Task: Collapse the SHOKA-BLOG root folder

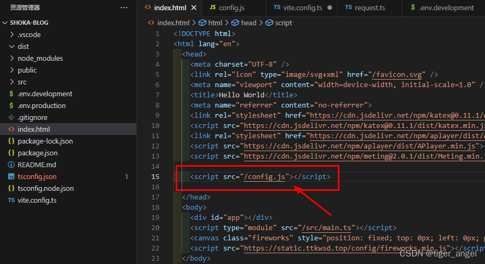Action: [5, 23]
